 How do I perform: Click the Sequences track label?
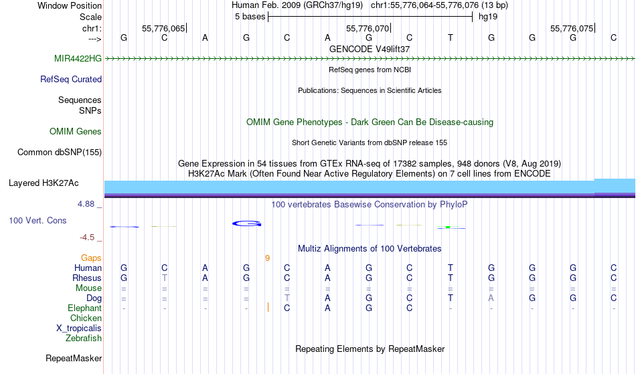(80, 100)
